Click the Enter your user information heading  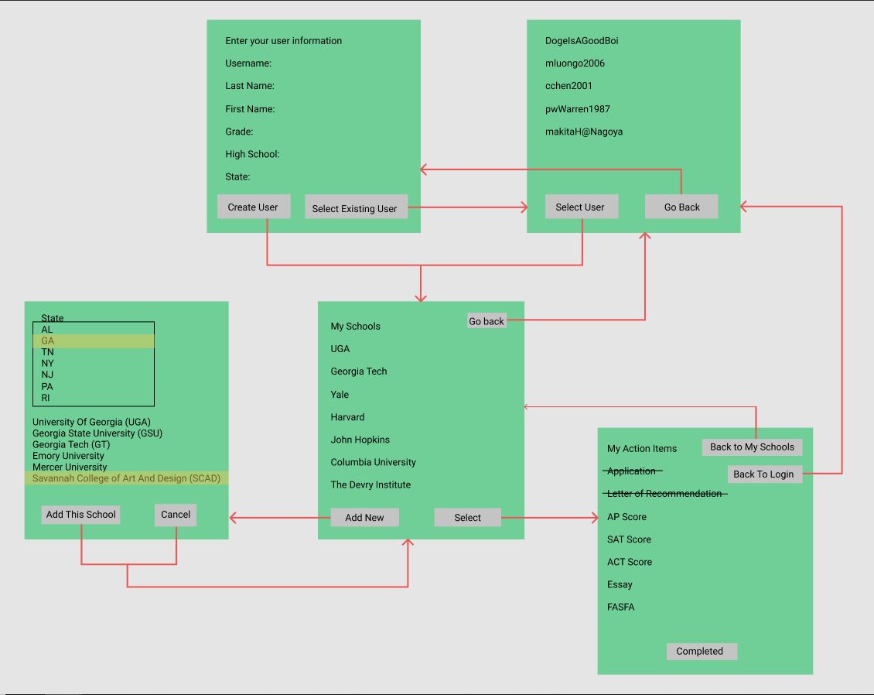(284, 41)
